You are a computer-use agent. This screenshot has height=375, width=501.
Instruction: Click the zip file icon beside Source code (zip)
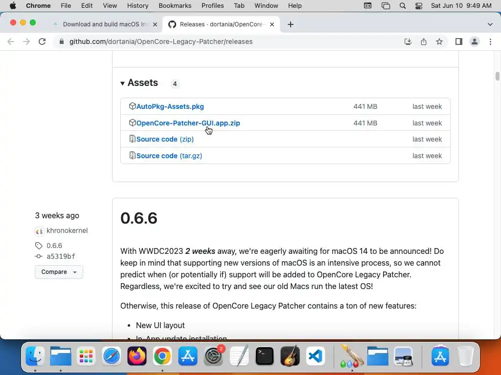point(132,139)
